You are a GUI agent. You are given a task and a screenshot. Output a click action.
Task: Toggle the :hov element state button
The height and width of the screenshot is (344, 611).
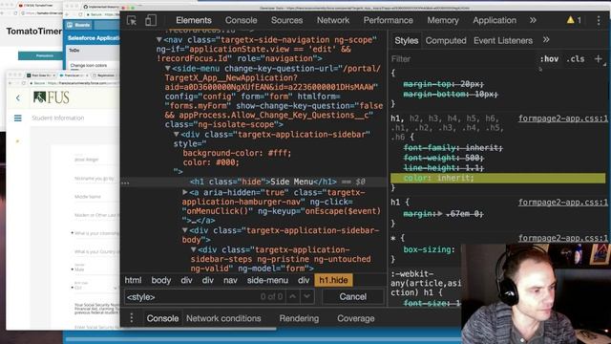(x=549, y=59)
